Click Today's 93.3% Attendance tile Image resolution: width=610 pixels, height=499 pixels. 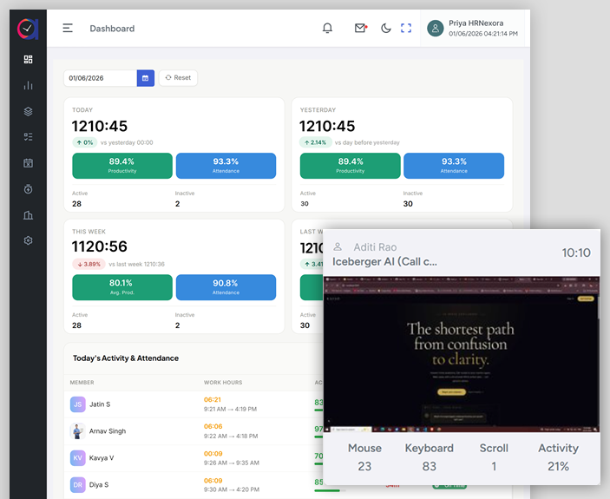tap(226, 166)
